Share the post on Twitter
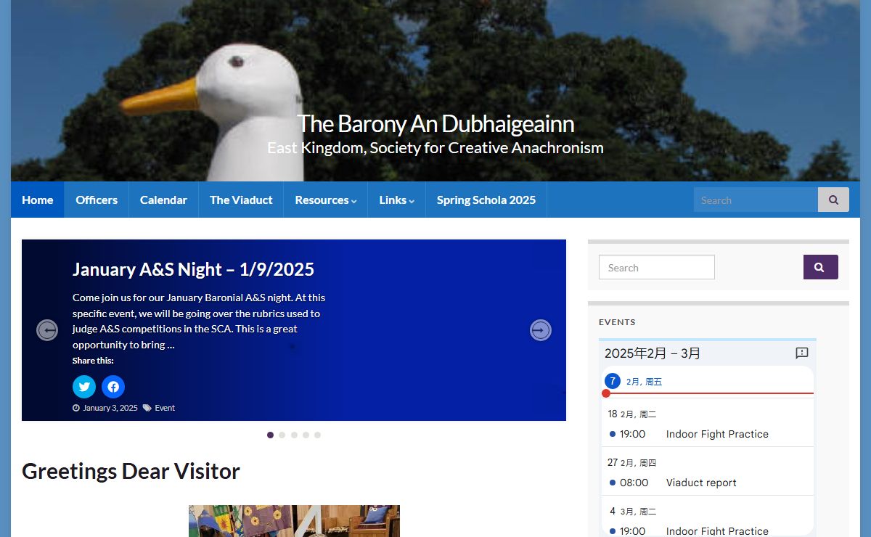 (84, 387)
